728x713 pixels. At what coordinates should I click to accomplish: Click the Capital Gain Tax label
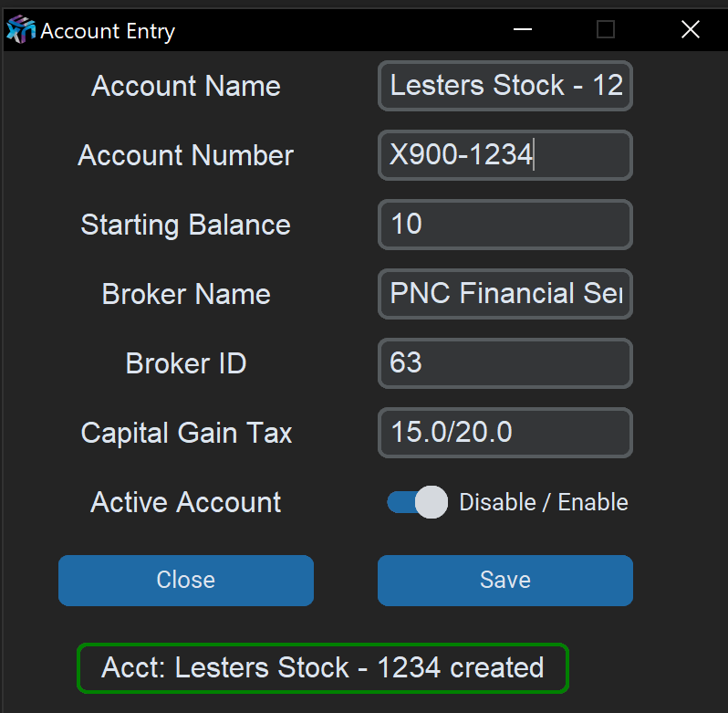pyautogui.click(x=186, y=433)
